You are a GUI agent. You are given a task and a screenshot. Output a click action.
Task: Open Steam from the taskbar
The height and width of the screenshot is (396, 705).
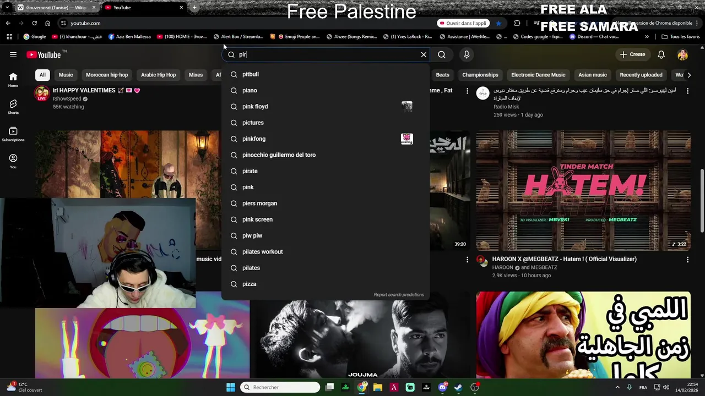click(458, 387)
